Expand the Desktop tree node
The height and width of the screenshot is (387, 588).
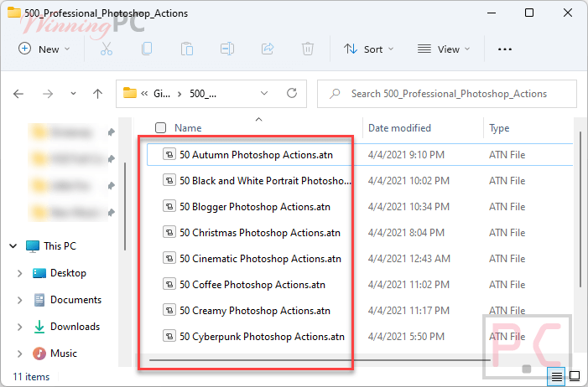tap(19, 273)
